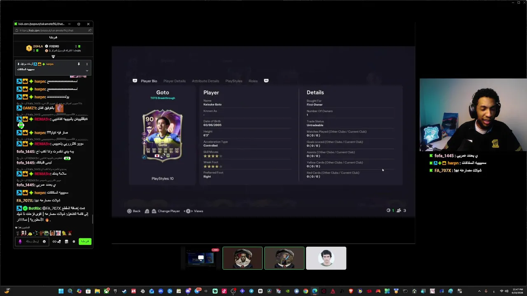Click the R1 bumper icon after Roles
Screen dimensions: 527x296
coord(266,81)
